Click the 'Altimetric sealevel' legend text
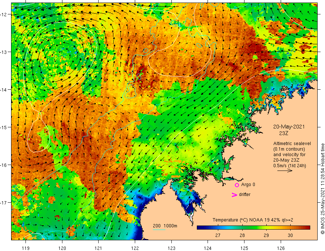This screenshot has width=325, height=251. 292,144
